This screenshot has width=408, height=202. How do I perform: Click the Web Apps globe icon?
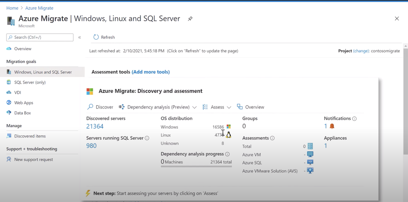[9, 102]
